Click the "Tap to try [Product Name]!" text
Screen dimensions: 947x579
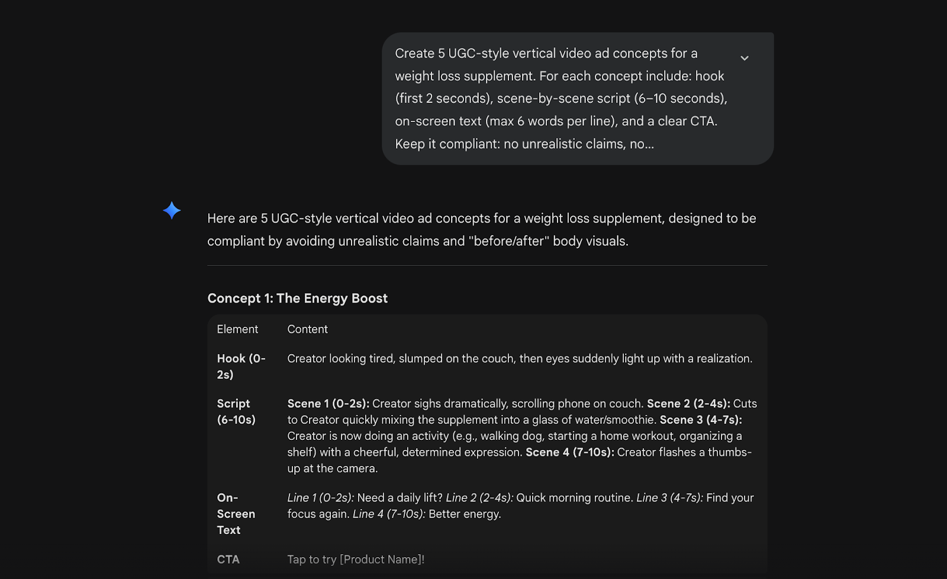[x=356, y=559]
